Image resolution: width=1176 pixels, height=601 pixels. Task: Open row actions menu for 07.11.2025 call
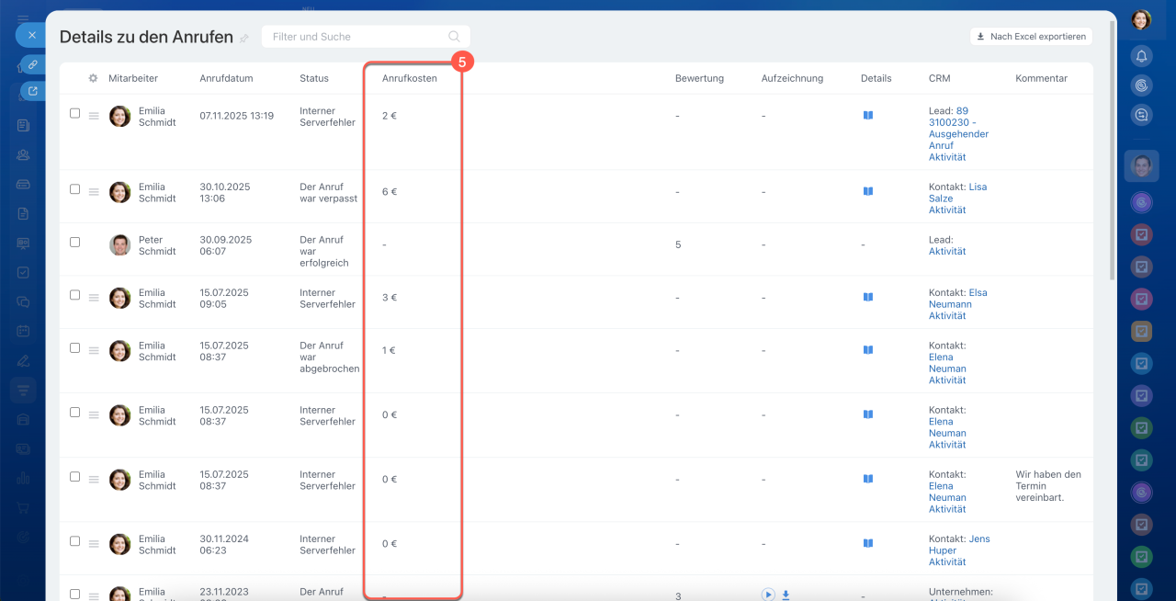pos(94,116)
